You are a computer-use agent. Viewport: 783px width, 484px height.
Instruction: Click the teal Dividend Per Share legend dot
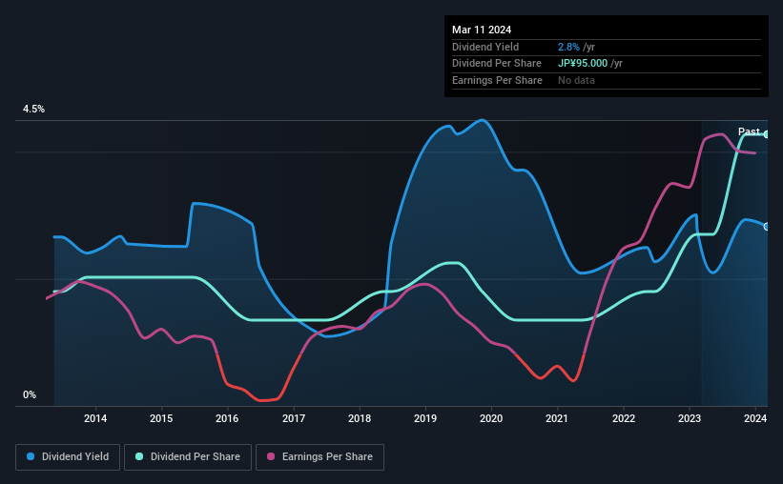[x=139, y=456]
